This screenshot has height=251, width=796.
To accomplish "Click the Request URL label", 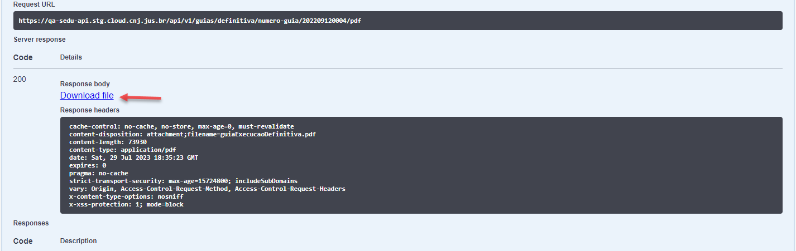I will [x=34, y=4].
